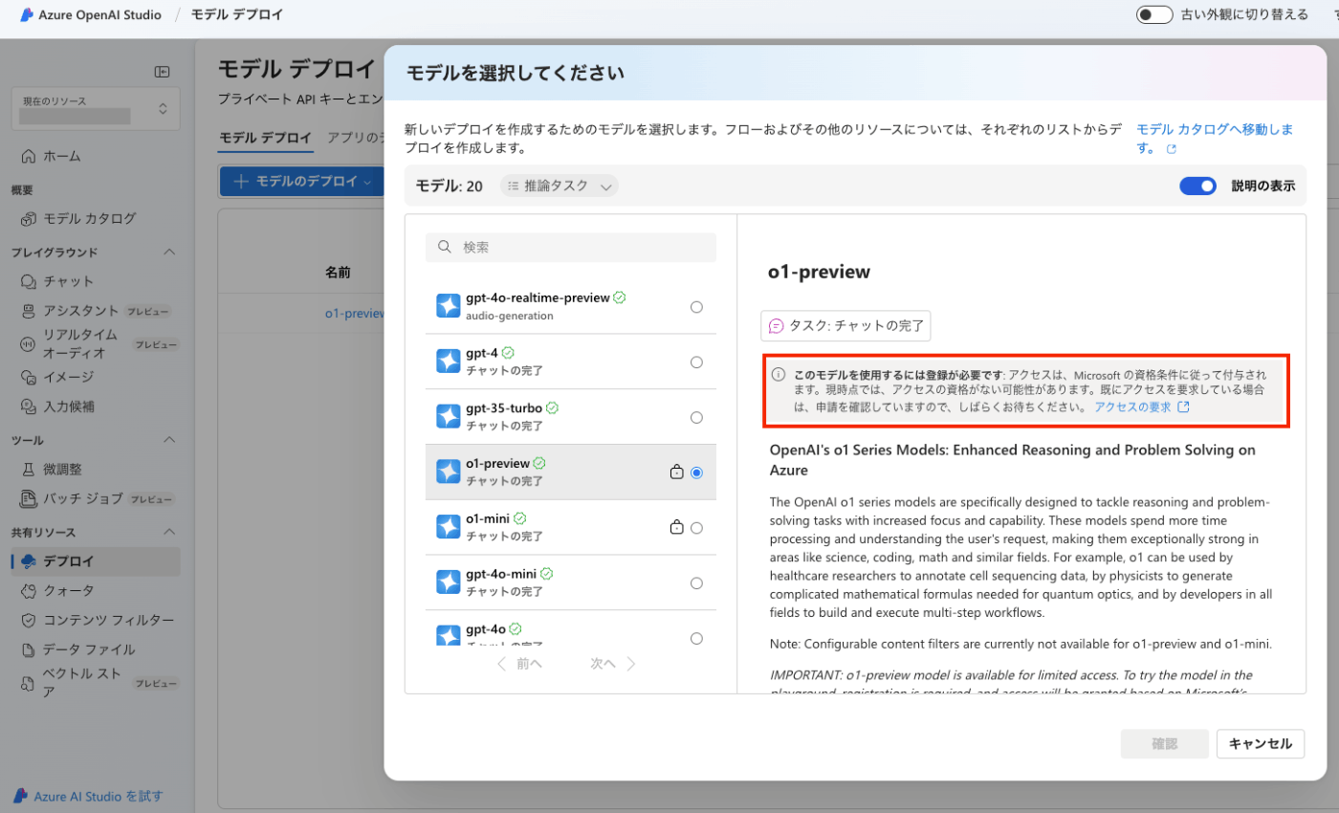Click the Azure AI Studio を試す link

coord(99,796)
